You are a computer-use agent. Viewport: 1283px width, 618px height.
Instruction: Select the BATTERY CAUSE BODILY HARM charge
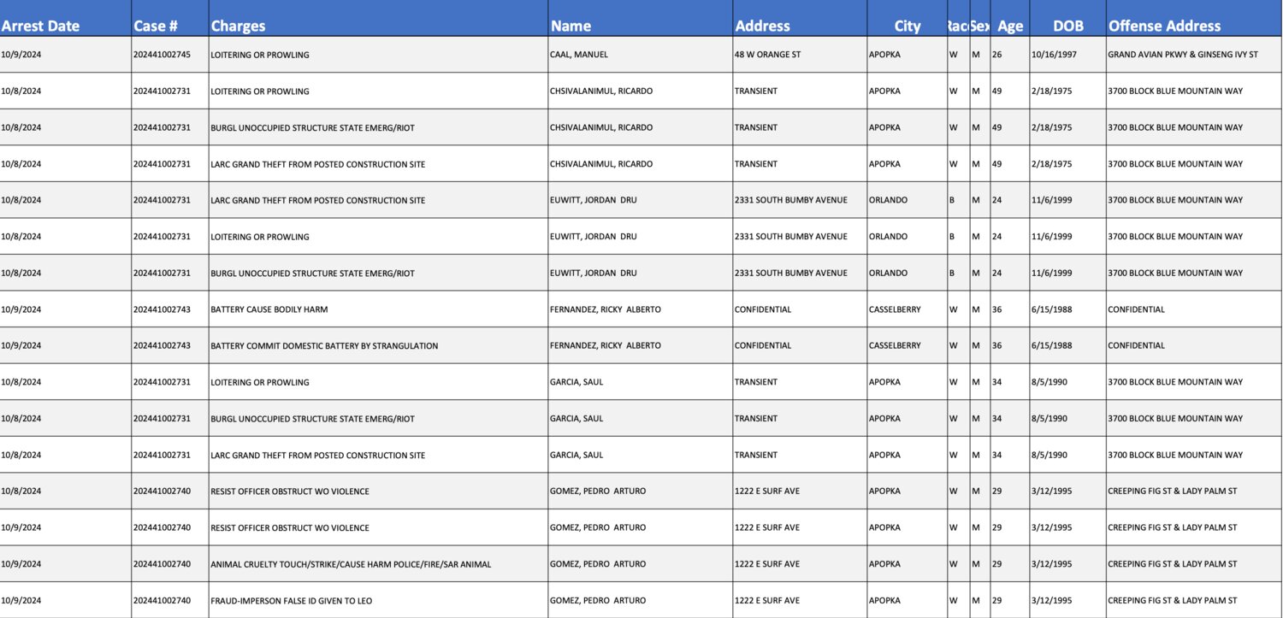coord(269,309)
